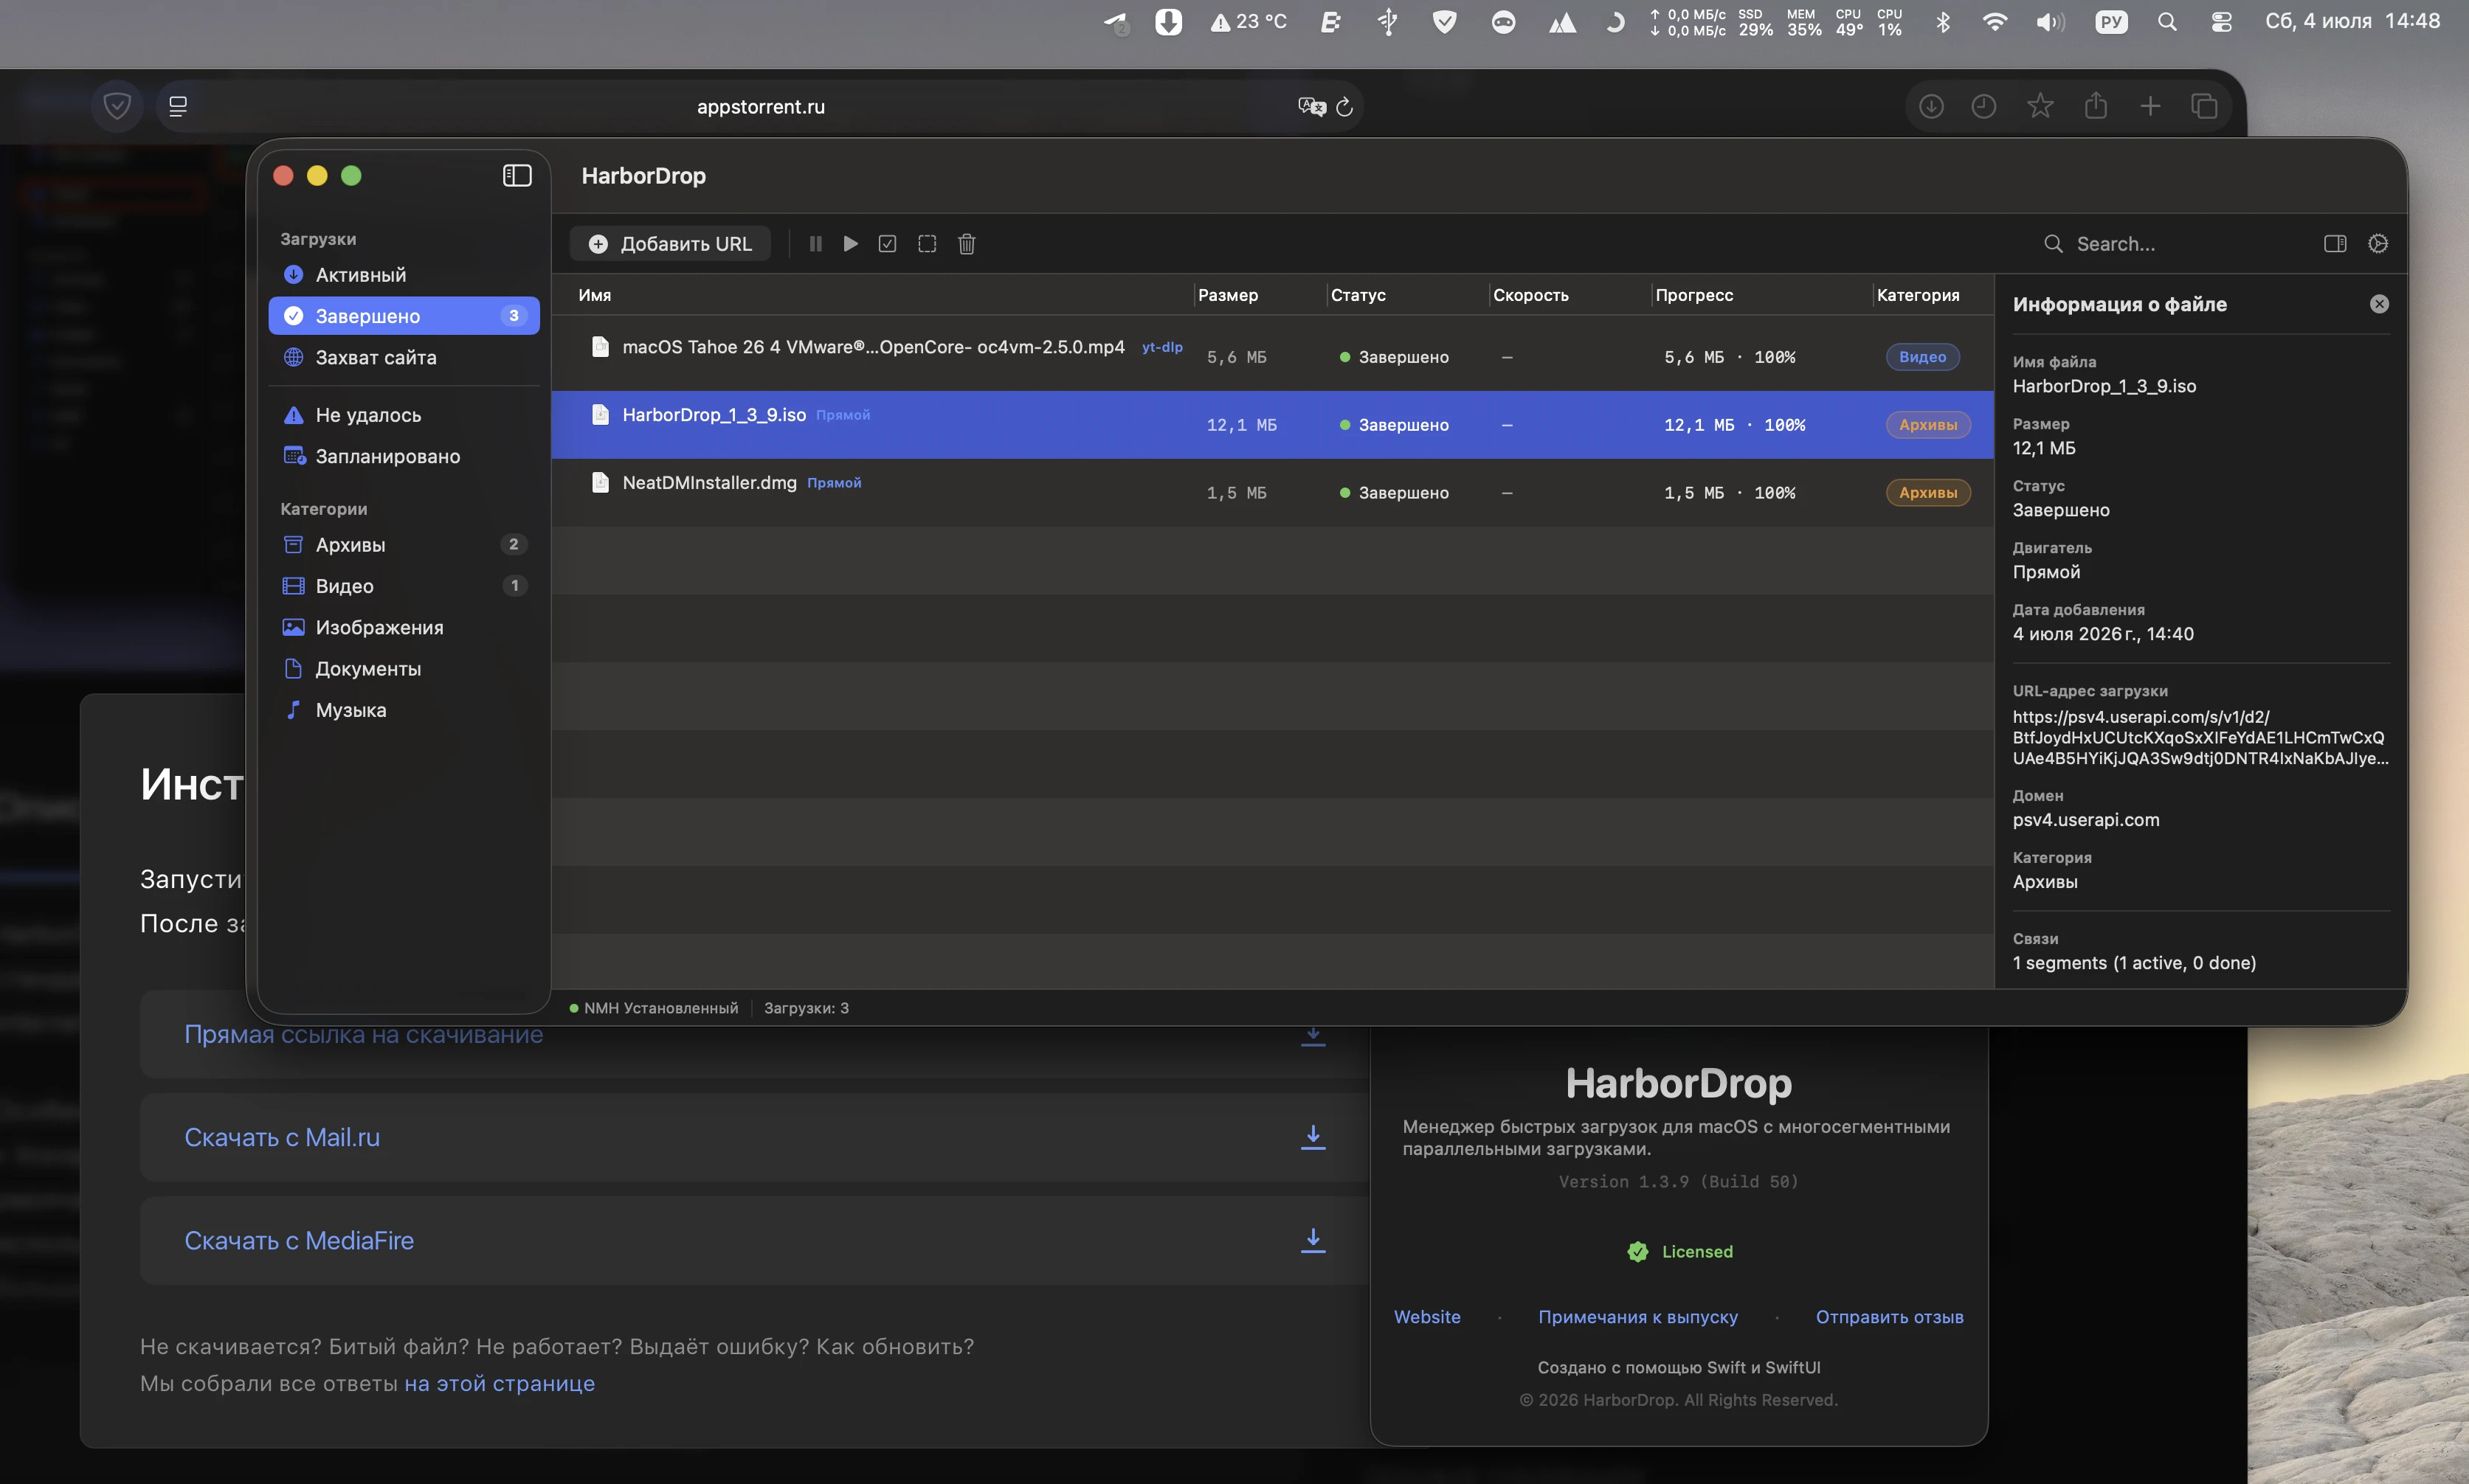Deselect all using the dashed square icon
This screenshot has width=2469, height=1484.
[928, 244]
